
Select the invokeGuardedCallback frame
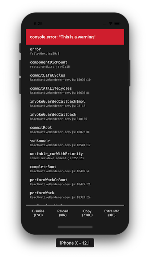75,116
